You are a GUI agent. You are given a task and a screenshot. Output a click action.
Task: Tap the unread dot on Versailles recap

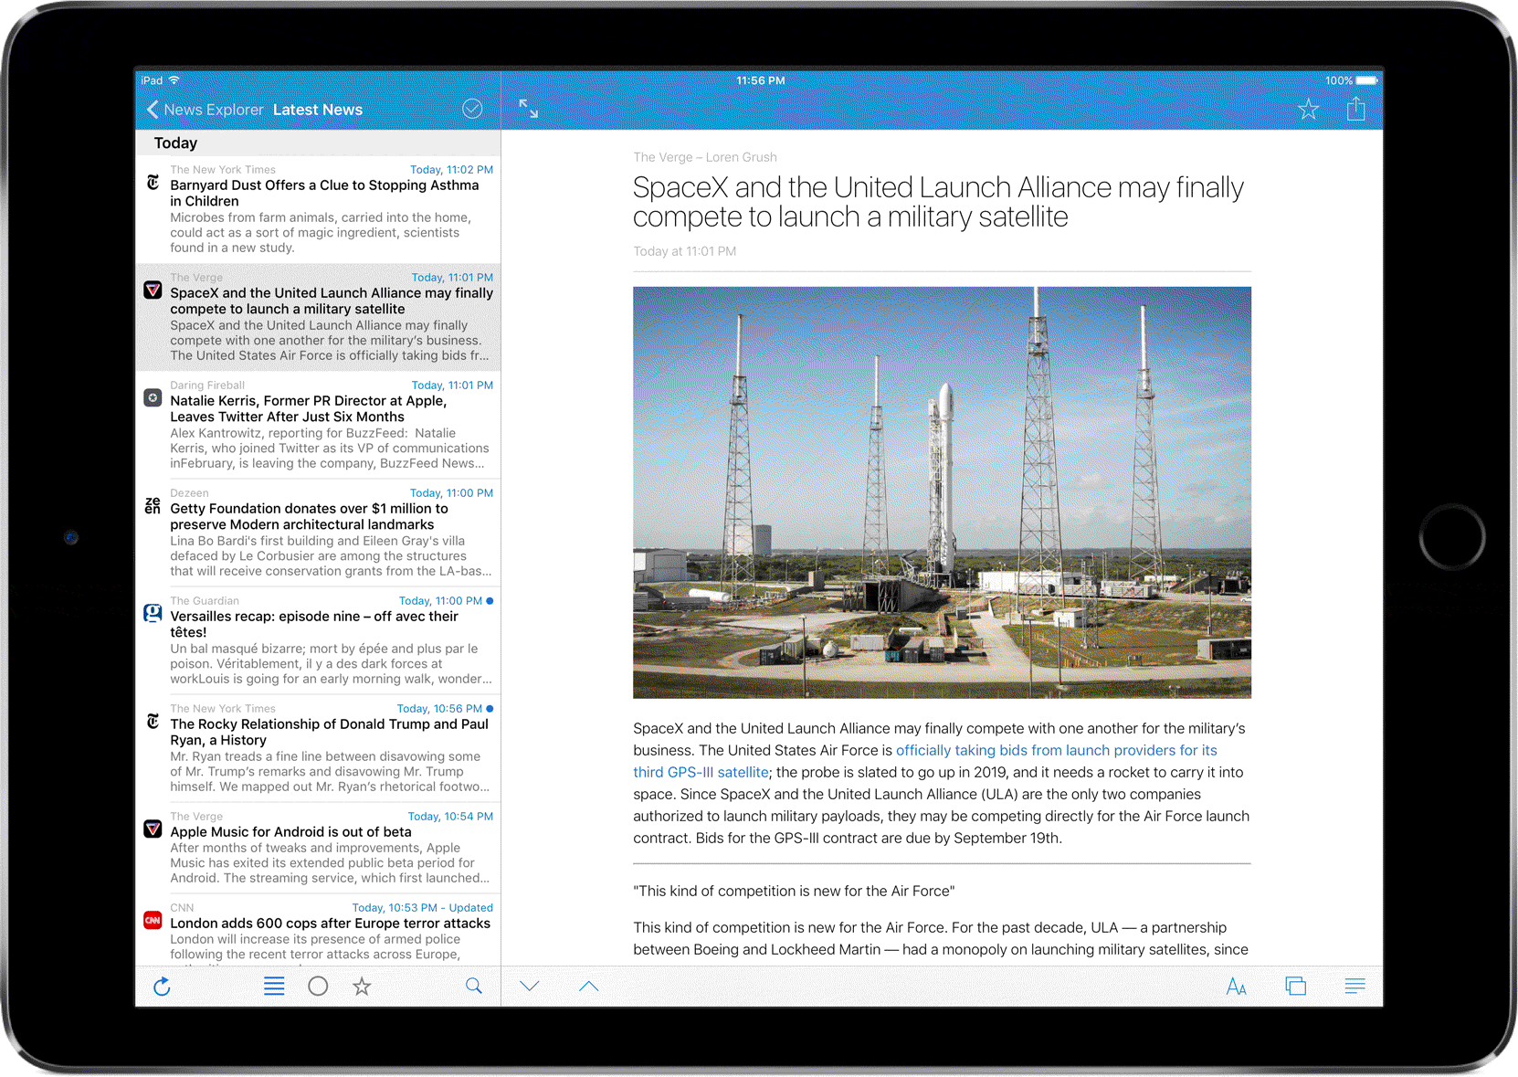(x=490, y=601)
